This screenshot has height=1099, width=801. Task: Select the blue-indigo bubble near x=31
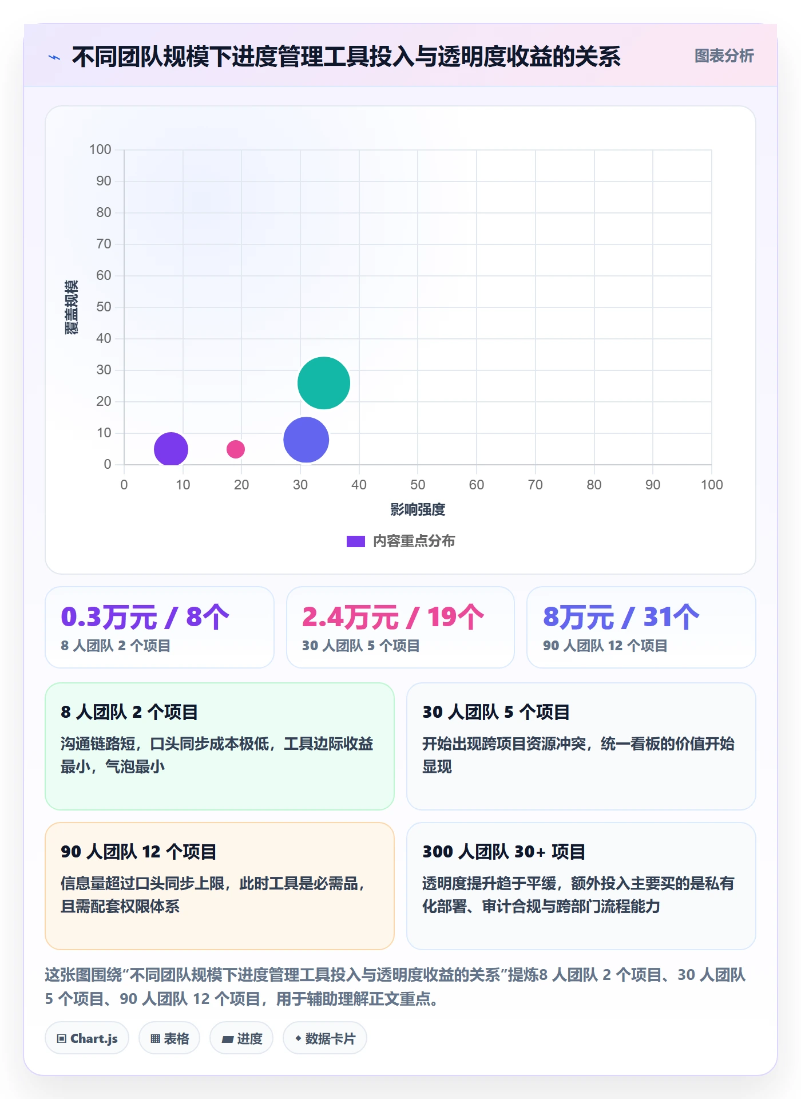(306, 440)
